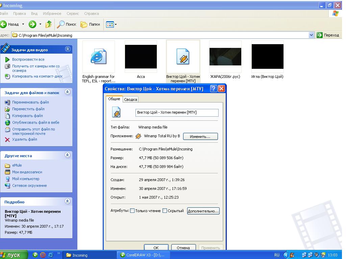Open the views mode button
Screen dimensions: 346x259
(x=110, y=24)
